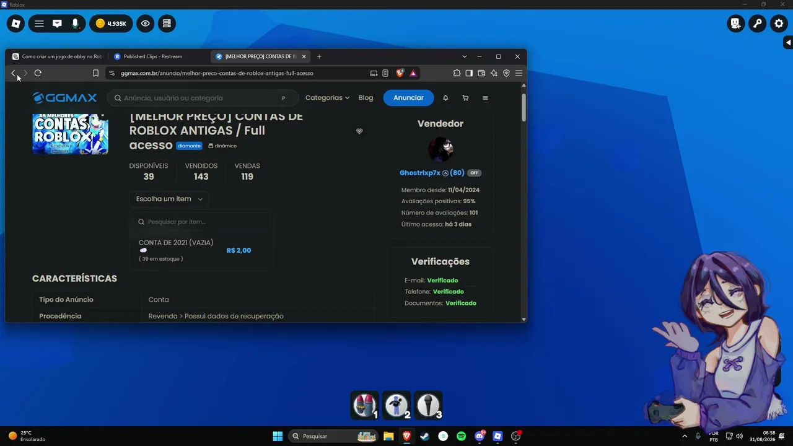Open GGMAX notifications bell
Viewport: 793px width, 446px height.
(x=445, y=98)
